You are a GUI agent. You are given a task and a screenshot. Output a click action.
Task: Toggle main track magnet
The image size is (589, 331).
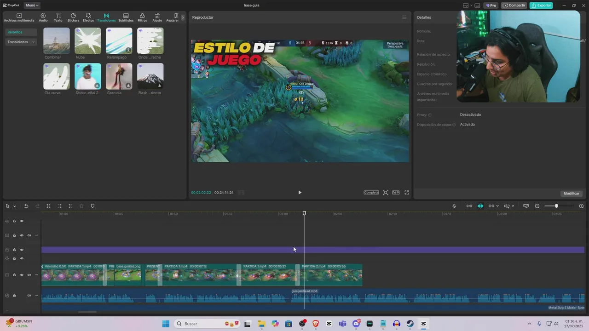point(469,206)
